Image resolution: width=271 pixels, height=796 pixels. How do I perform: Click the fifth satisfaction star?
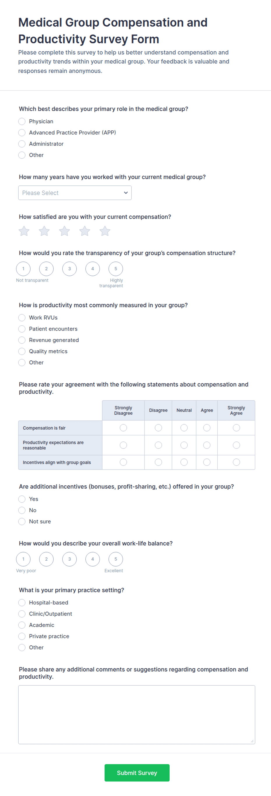point(105,231)
